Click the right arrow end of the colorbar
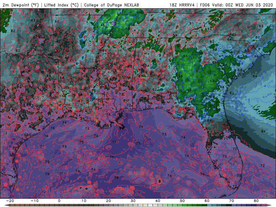Viewport: 276px width, 207px height. pos(269,205)
